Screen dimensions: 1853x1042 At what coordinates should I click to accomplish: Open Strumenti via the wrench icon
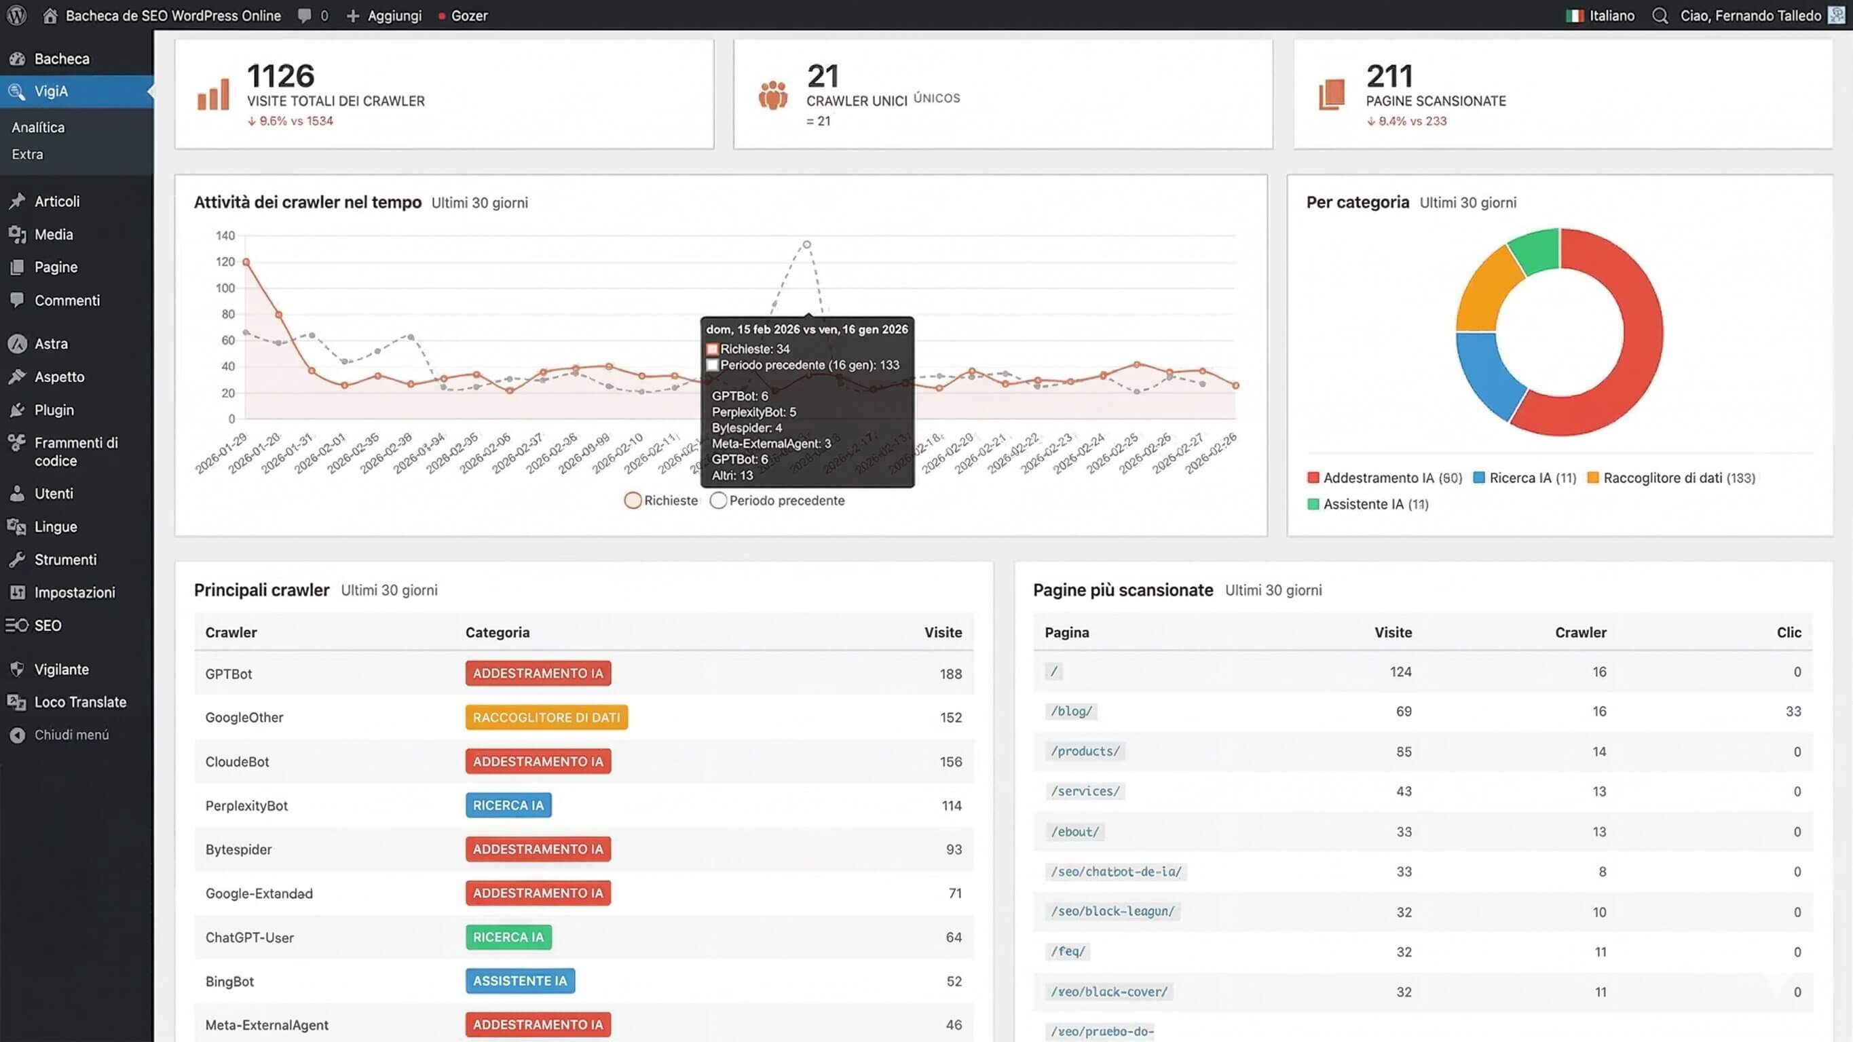click(17, 560)
